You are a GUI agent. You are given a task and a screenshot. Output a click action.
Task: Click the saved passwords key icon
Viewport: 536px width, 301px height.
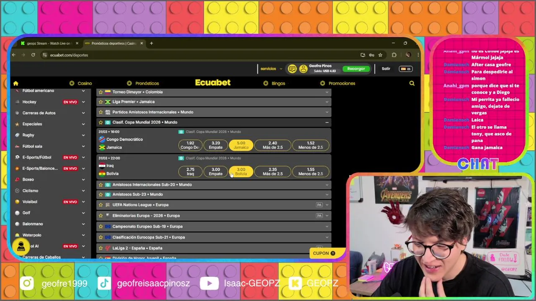click(x=371, y=55)
